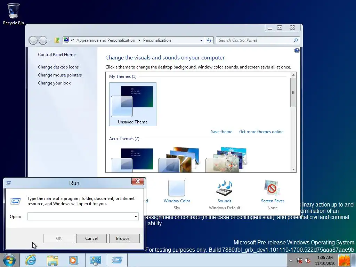Launch Internet Explorer from the taskbar
Image resolution: width=356 pixels, height=267 pixels.
pos(31,260)
